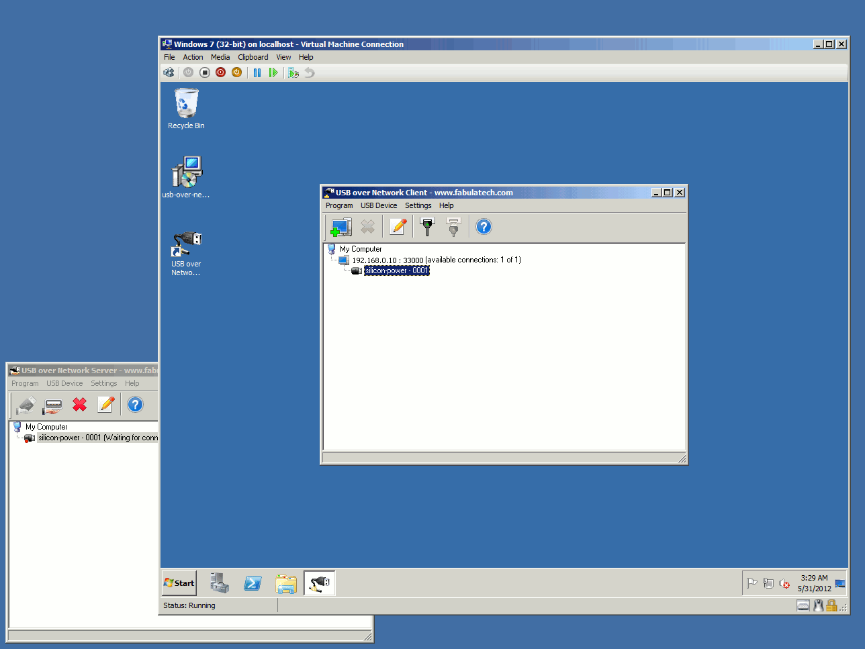This screenshot has width=865, height=649.
Task: Click the Edit pencil icon in Client toolbar
Action: coord(398,227)
